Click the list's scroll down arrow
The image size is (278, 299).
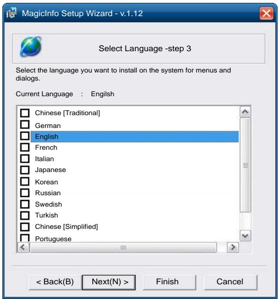point(245,236)
